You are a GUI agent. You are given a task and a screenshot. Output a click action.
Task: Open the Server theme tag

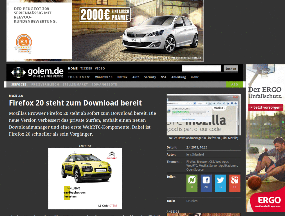(x=213, y=165)
